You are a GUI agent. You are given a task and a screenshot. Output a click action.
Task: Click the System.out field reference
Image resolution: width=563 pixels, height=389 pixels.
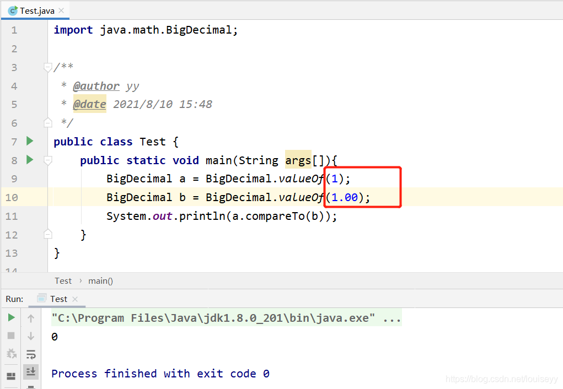139,216
